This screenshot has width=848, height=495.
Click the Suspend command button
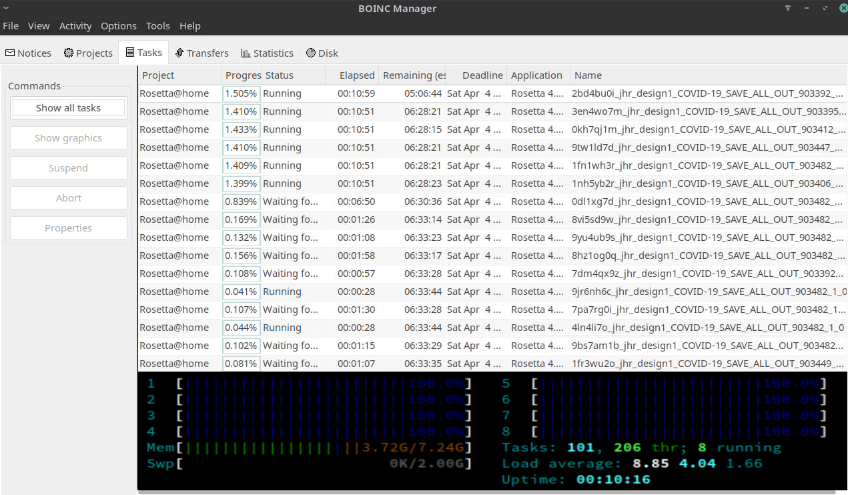(69, 168)
